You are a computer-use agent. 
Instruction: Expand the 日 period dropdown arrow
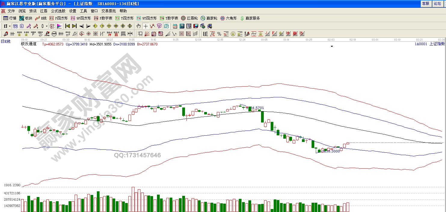pos(10,26)
